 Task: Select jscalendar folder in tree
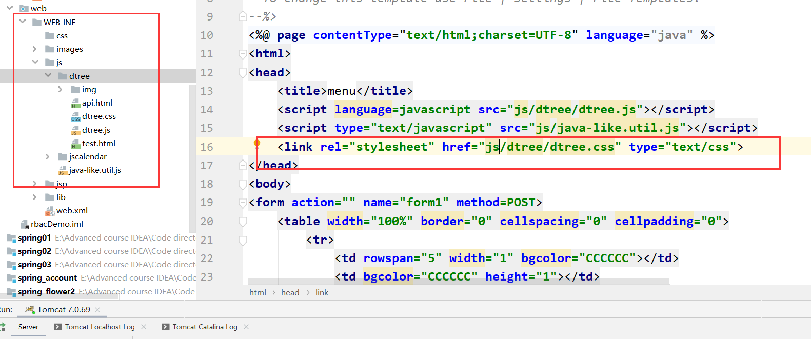[88, 156]
